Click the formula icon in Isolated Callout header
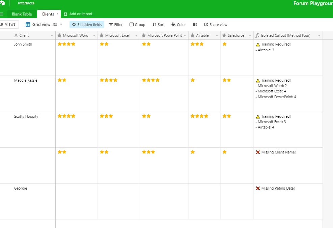This screenshot has width=333, height=228. click(x=257, y=35)
